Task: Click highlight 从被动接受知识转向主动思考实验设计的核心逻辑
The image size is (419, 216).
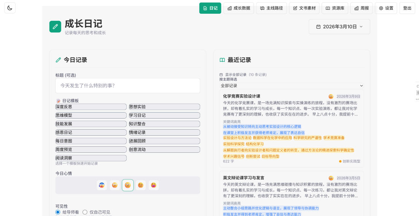Action: pyautogui.click(x=262, y=127)
